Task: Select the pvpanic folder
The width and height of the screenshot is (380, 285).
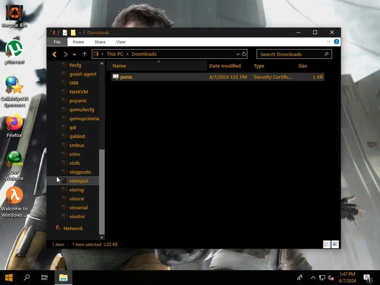Action: click(x=78, y=101)
